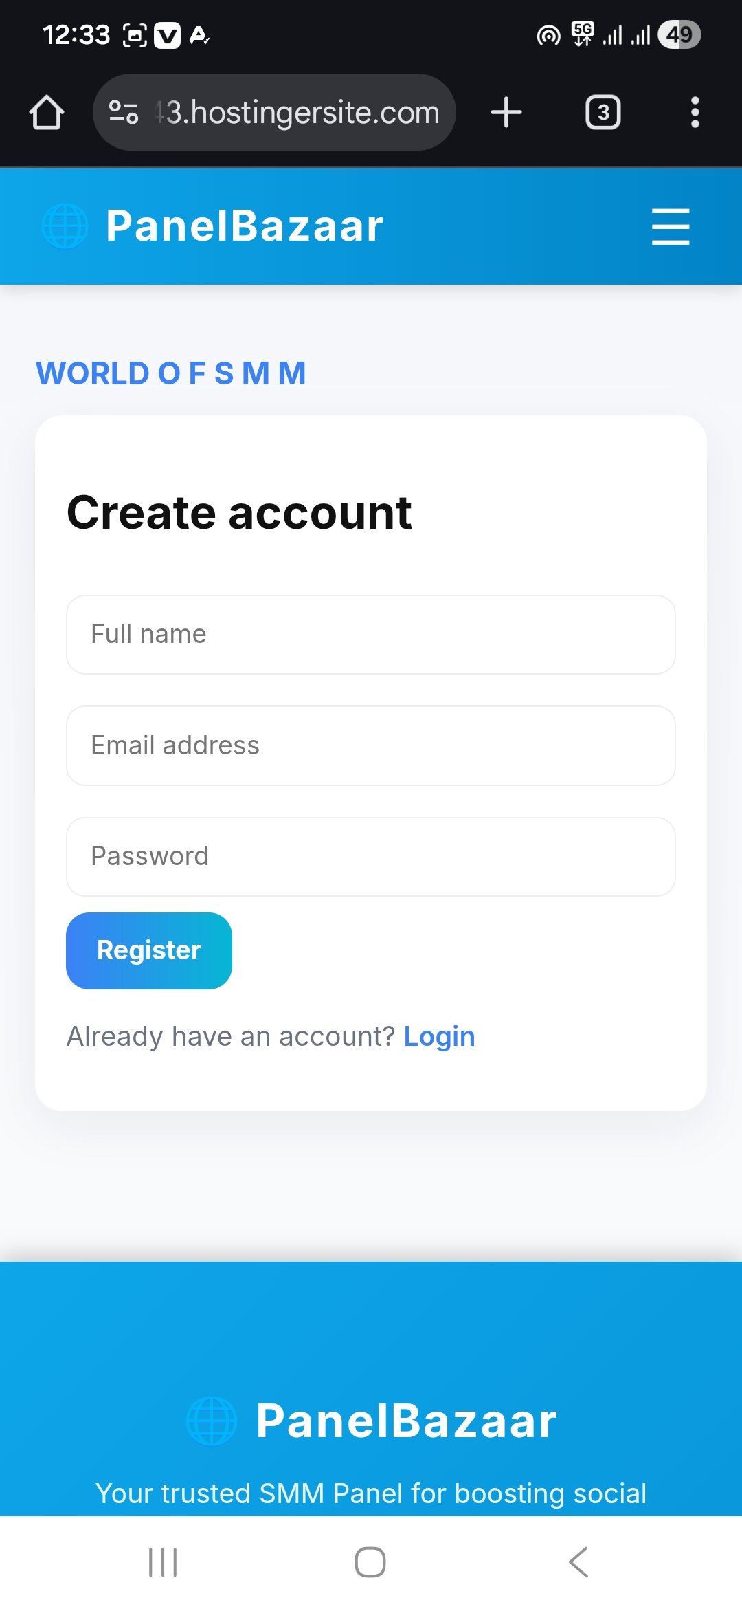The height and width of the screenshot is (1609, 742).
Task: Click the footer globe logo icon
Action: (x=212, y=1421)
